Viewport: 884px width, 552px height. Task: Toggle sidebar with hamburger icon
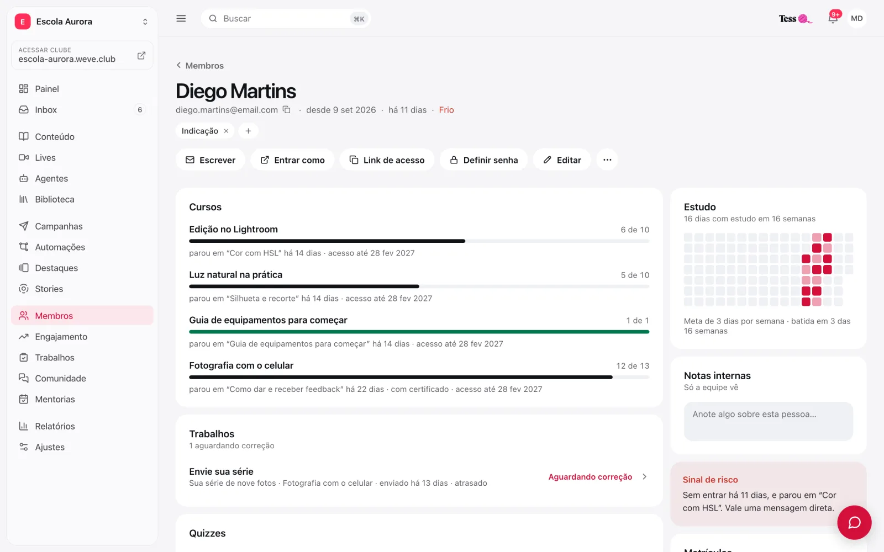click(181, 18)
